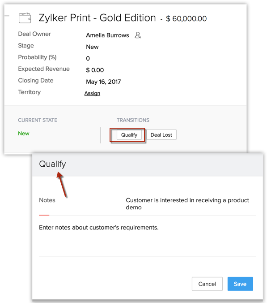Click the Assign territory link

coord(92,93)
